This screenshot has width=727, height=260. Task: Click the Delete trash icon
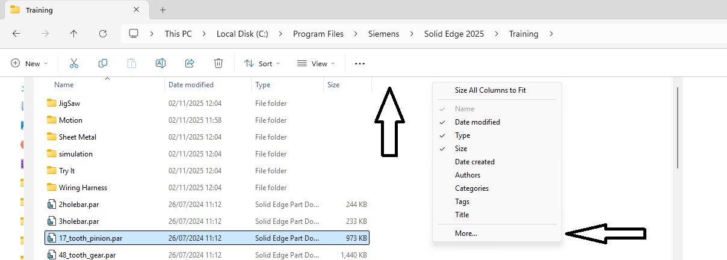point(218,63)
